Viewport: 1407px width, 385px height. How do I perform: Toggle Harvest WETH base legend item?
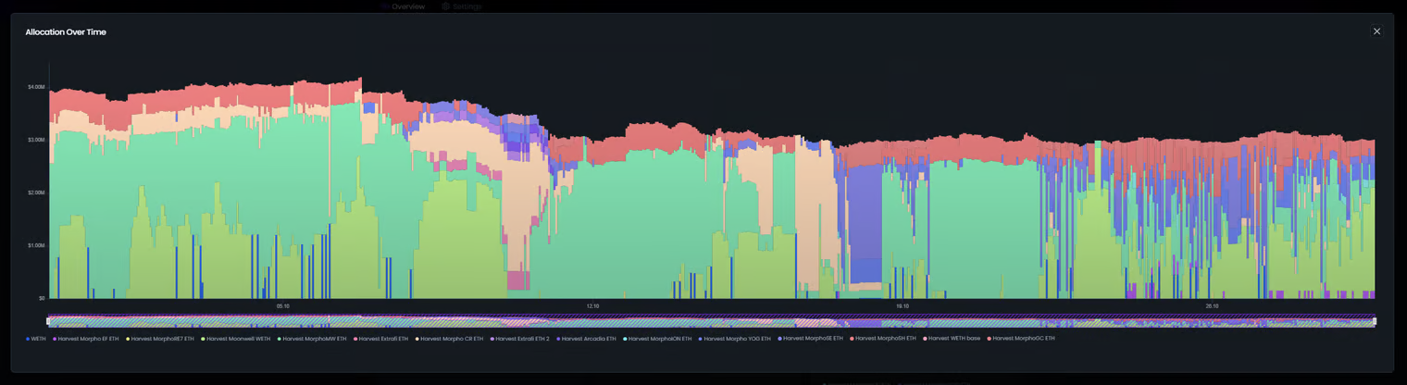pyautogui.click(x=953, y=339)
